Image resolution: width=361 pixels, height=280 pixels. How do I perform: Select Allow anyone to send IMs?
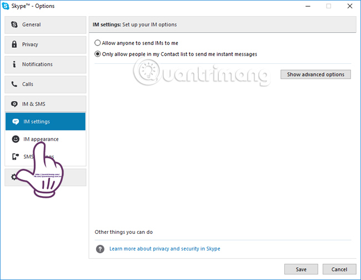coord(98,43)
